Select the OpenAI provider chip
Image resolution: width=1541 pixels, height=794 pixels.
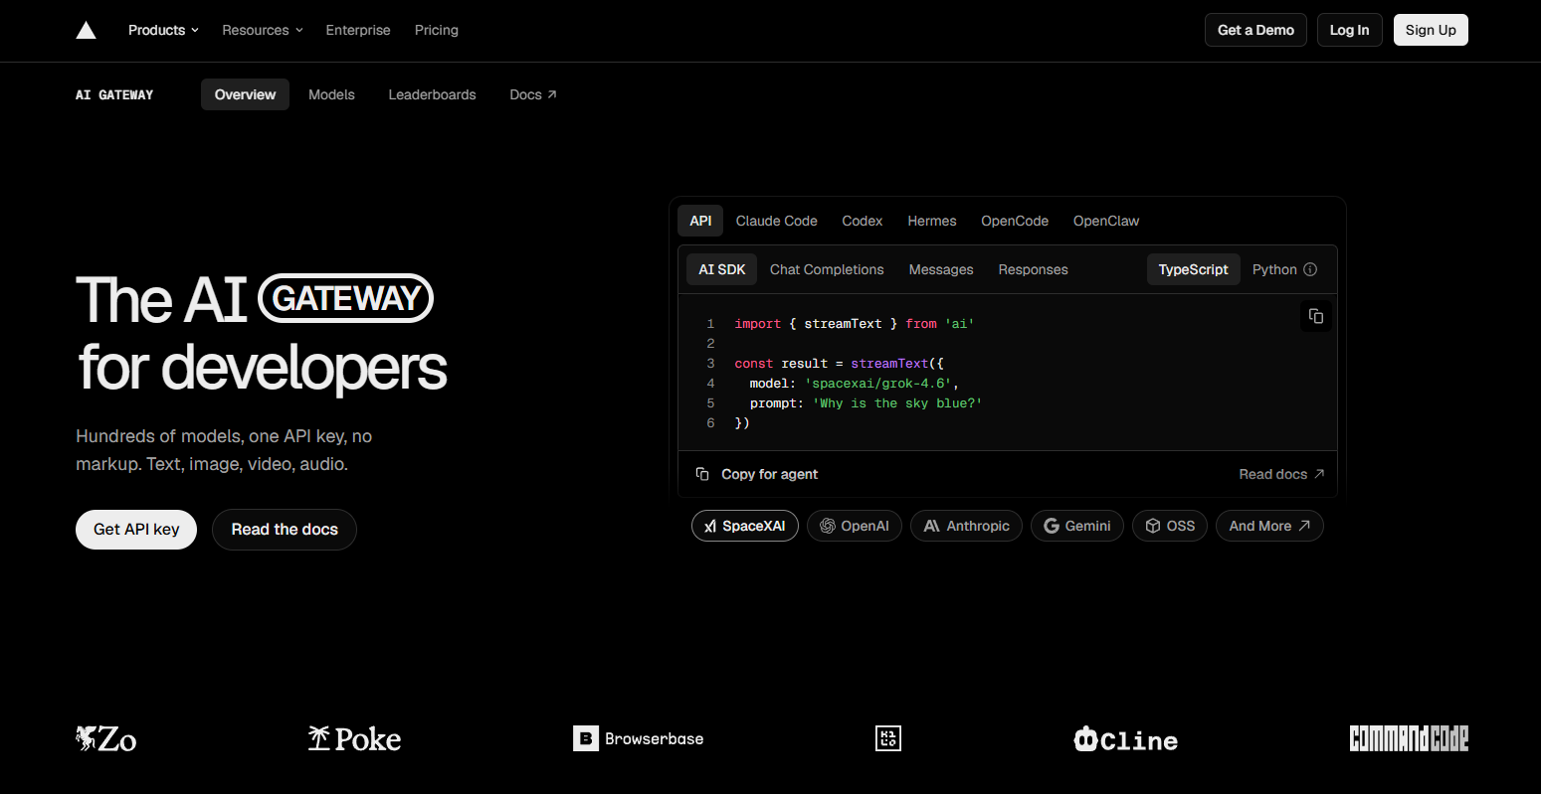click(x=855, y=526)
